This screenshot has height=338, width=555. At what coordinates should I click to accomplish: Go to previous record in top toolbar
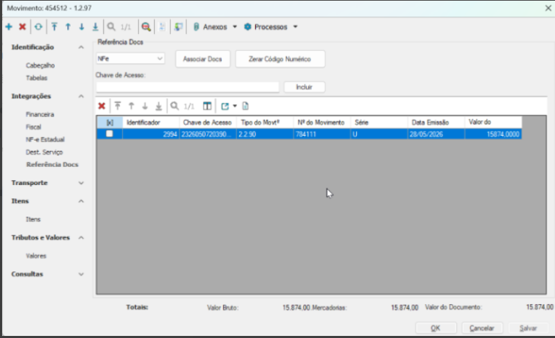[x=68, y=27]
